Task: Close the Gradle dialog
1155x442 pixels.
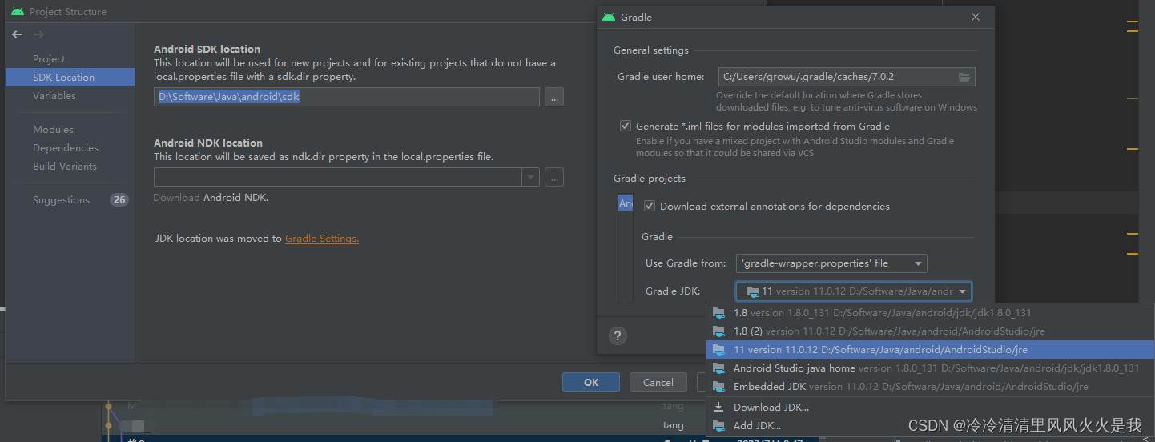Action: point(975,17)
